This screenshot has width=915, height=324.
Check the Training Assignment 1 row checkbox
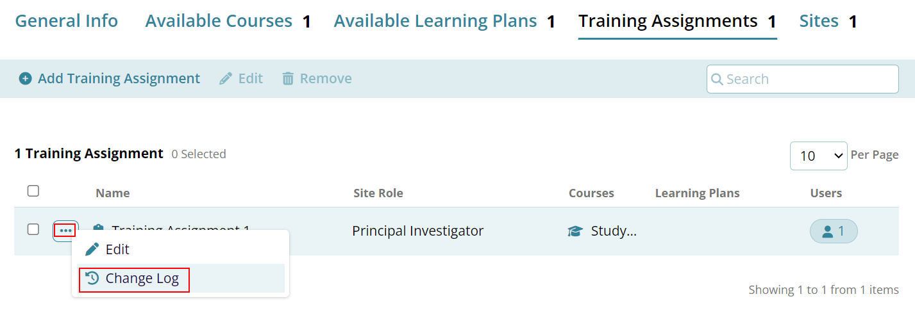pos(33,229)
